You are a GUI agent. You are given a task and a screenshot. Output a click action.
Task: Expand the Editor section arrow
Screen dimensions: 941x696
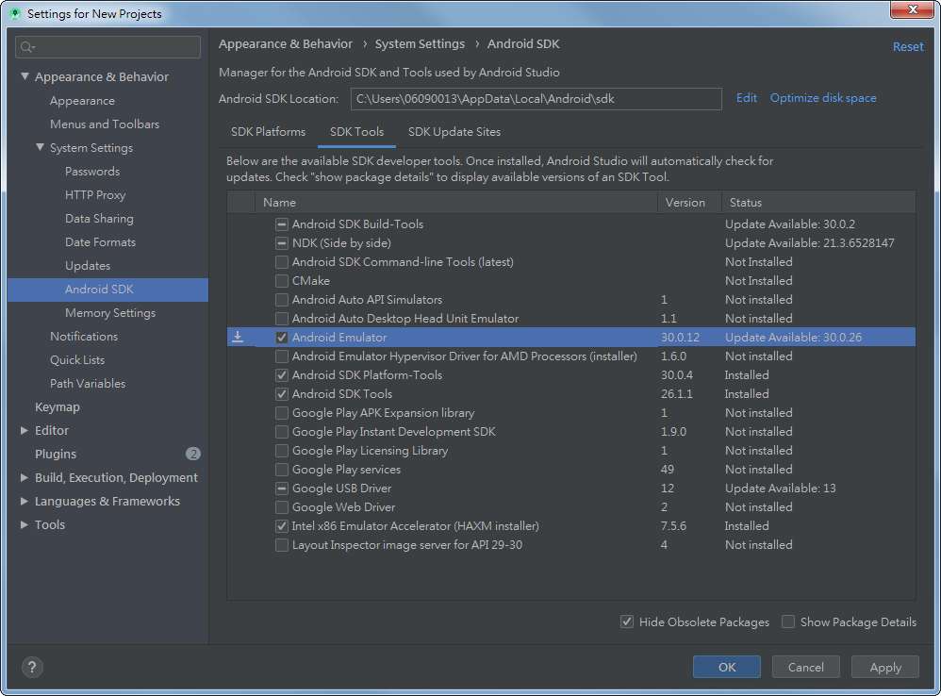click(25, 430)
